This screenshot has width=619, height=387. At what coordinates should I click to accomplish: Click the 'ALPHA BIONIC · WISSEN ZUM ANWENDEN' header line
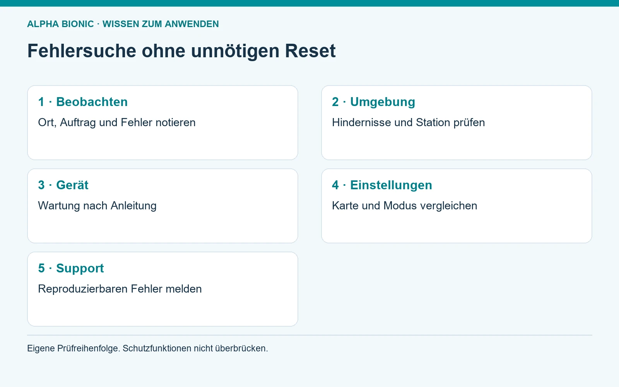click(123, 24)
